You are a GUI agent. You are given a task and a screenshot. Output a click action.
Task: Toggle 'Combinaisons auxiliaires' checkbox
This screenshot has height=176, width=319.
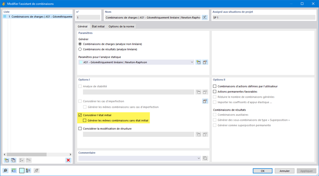(214, 115)
